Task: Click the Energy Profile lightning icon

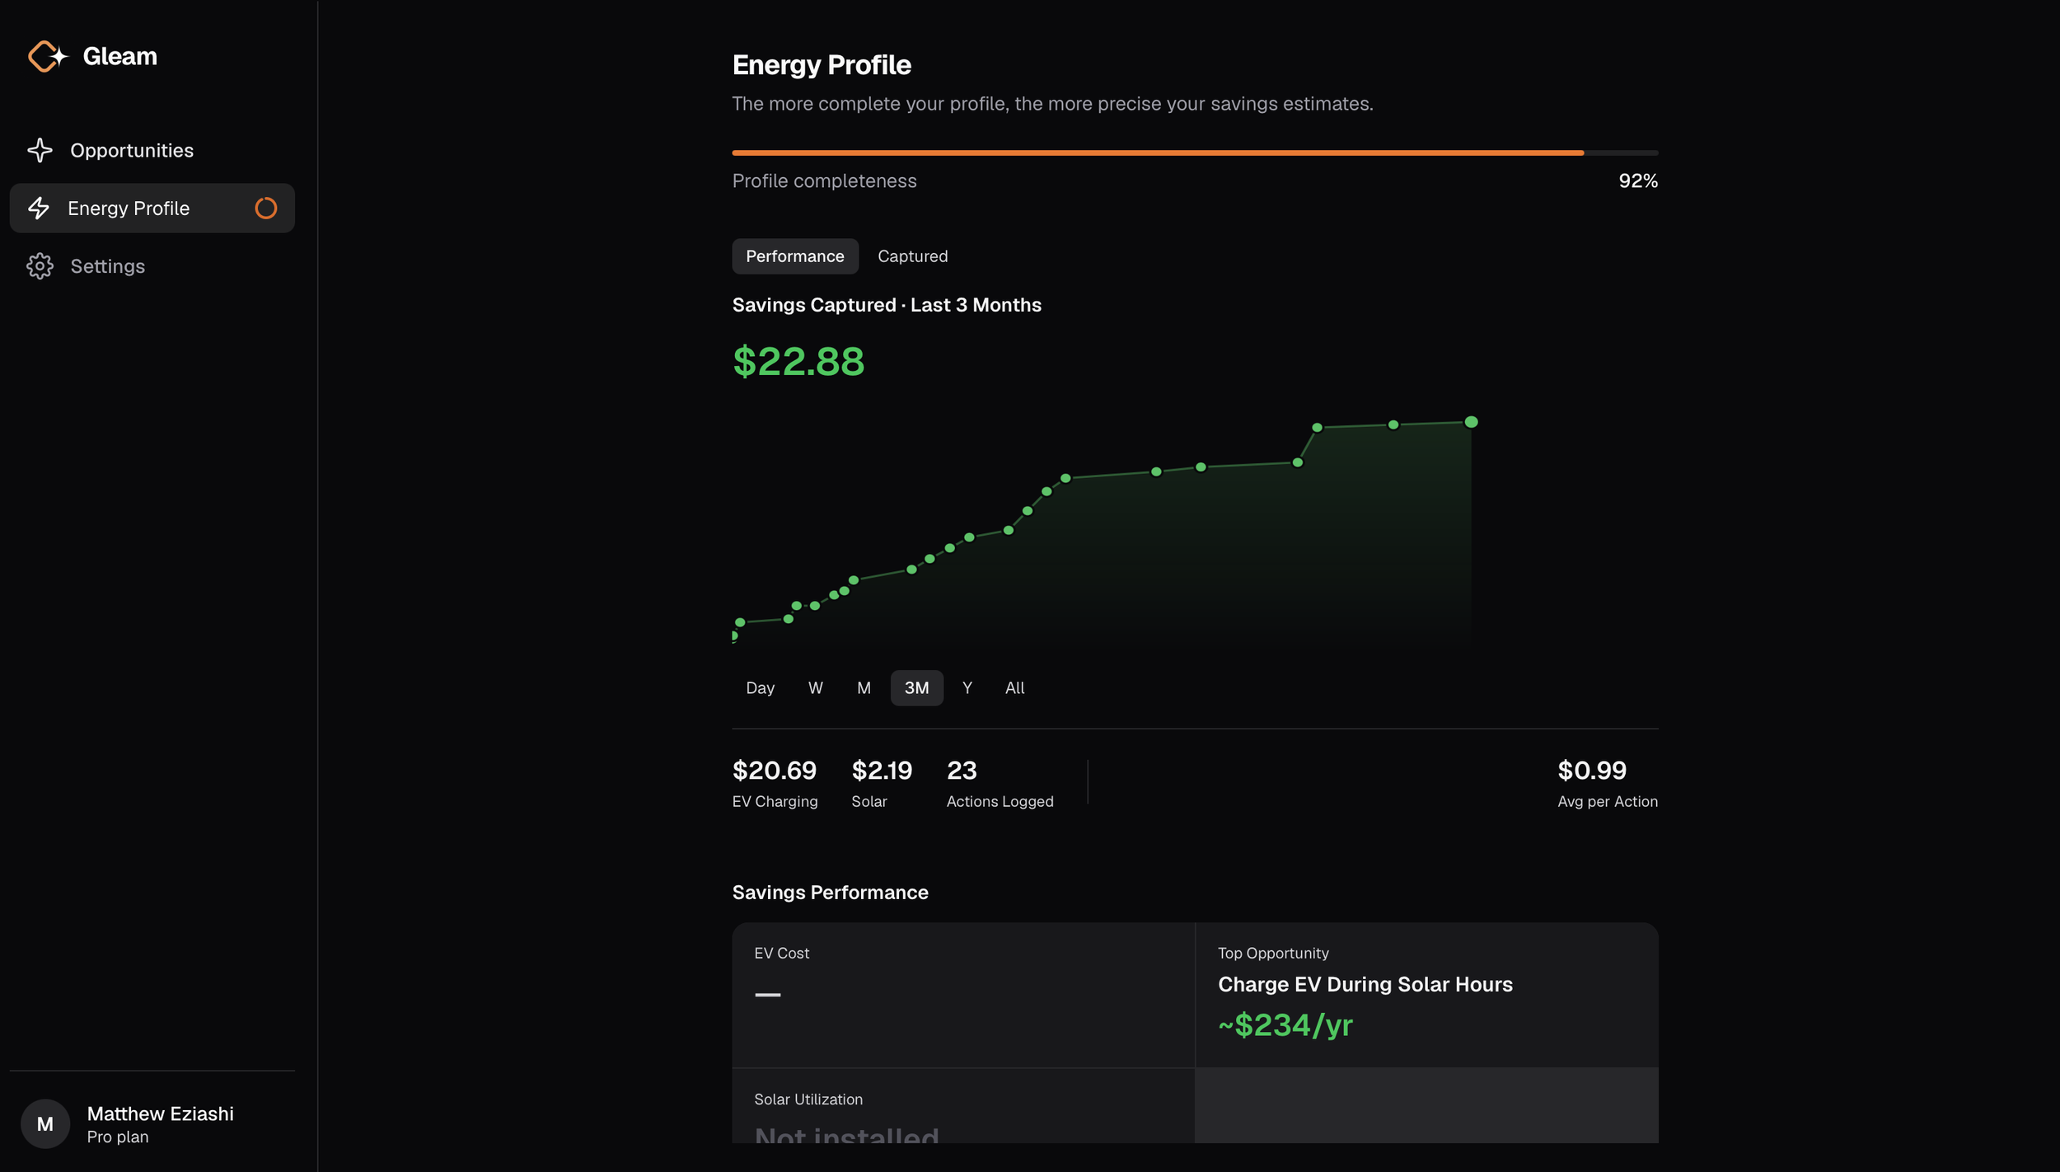Action: (39, 208)
